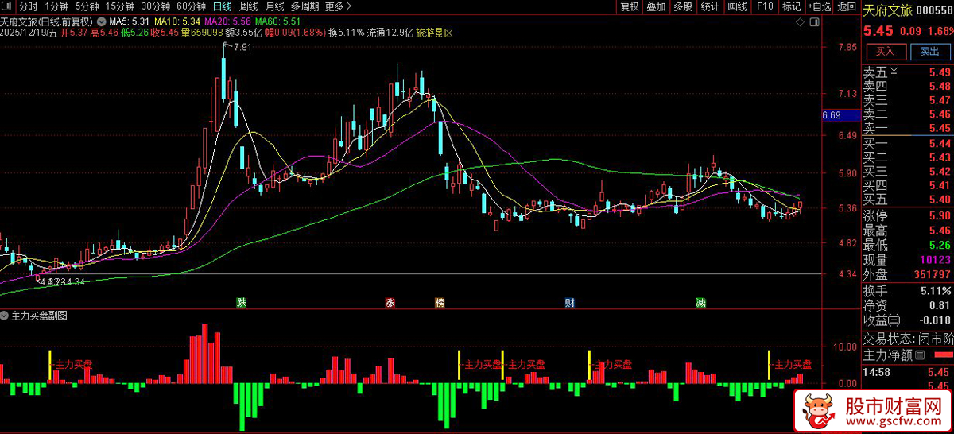Expand the 更多 periods dropdown
The height and width of the screenshot is (434, 954).
339,6
